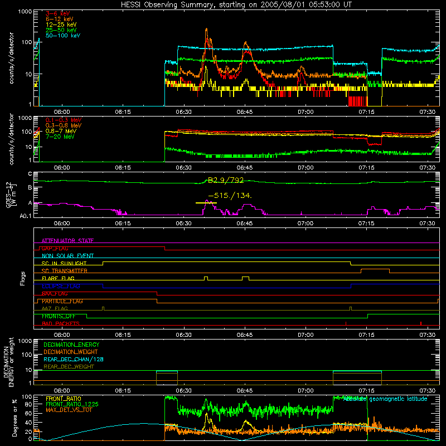Select the 50-100 keV legend label
The image size is (446, 446).
63,36
